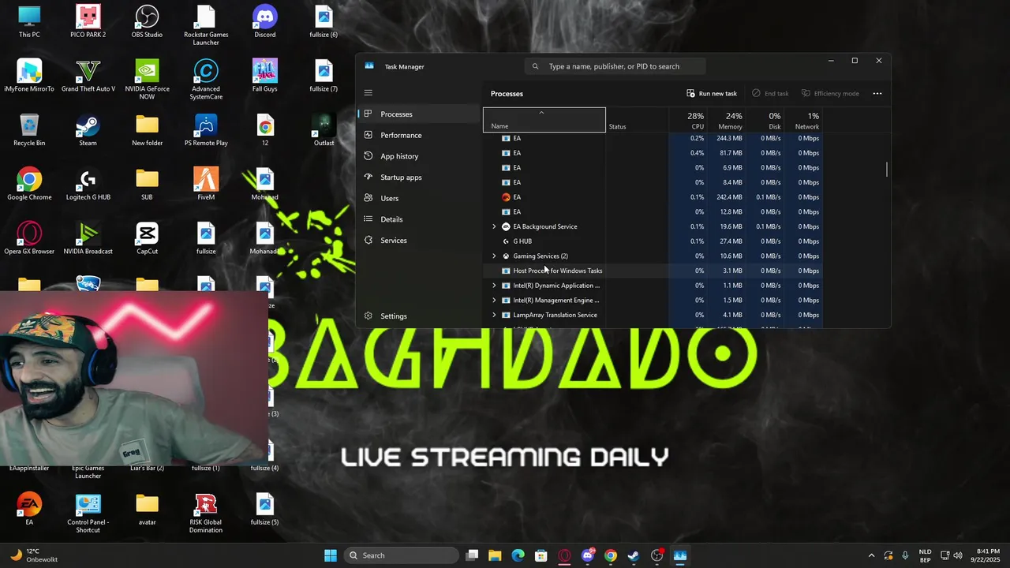This screenshot has width=1010, height=568.
Task: Click the End task button
Action: tap(770, 93)
